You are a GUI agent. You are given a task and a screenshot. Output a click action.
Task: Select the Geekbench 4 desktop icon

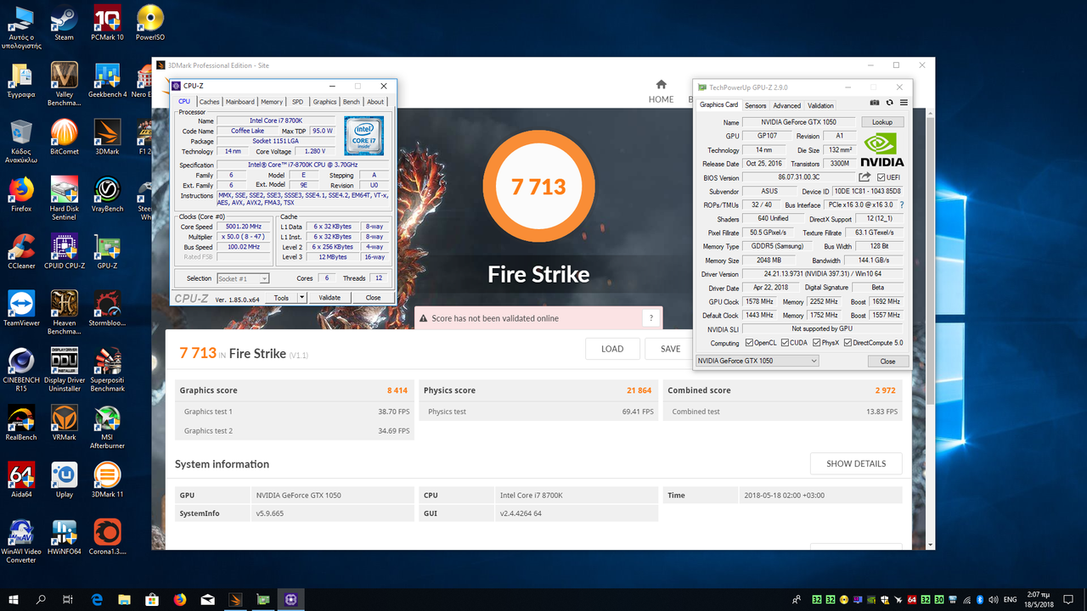[107, 81]
